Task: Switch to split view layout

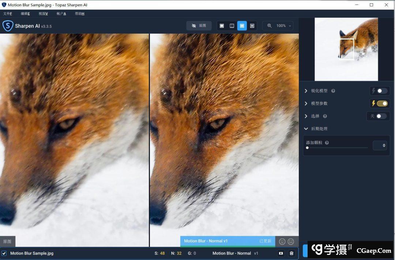Action: [x=232, y=26]
